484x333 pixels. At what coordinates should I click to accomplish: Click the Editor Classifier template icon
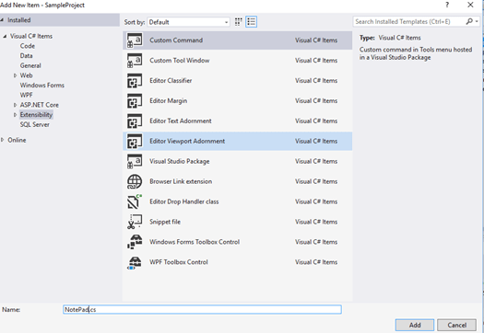click(135, 81)
